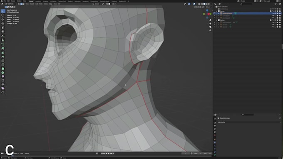The width and height of the screenshot is (283, 159).
Task: Select the Smooth vertices tool
Action: pos(3,76)
